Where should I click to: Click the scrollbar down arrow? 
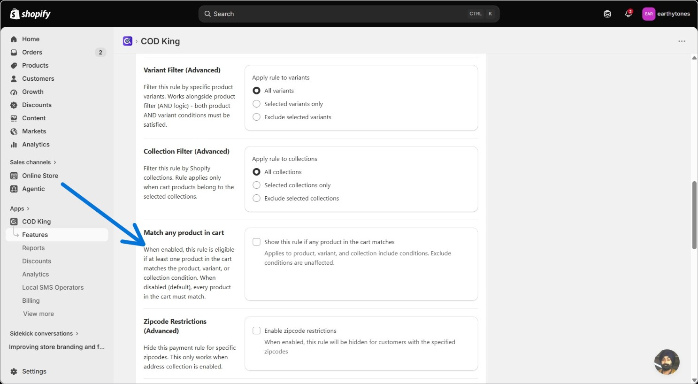click(694, 380)
